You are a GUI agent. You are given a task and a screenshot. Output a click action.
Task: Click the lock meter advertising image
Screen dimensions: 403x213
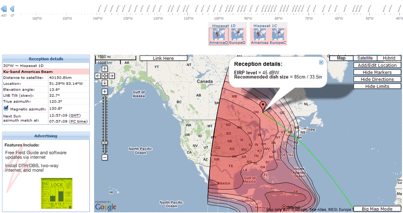pos(56,193)
